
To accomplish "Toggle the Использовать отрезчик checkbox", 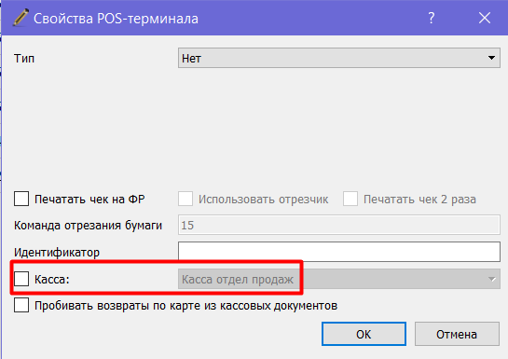I will coord(185,199).
